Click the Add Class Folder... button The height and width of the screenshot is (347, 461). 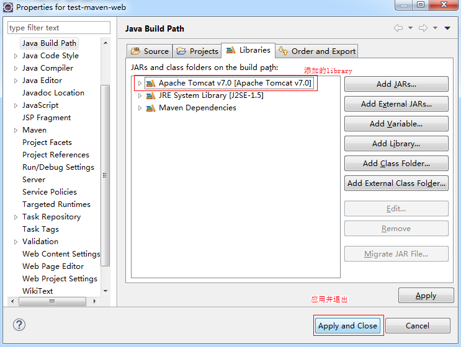point(396,163)
